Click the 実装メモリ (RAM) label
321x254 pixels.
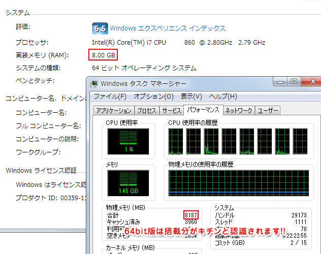42,55
